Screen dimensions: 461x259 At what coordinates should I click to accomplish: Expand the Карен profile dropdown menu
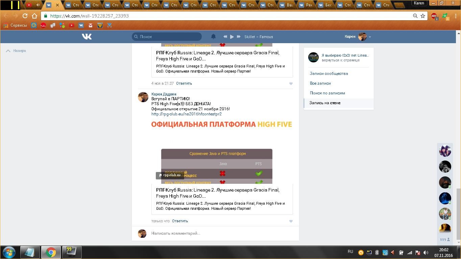370,37
